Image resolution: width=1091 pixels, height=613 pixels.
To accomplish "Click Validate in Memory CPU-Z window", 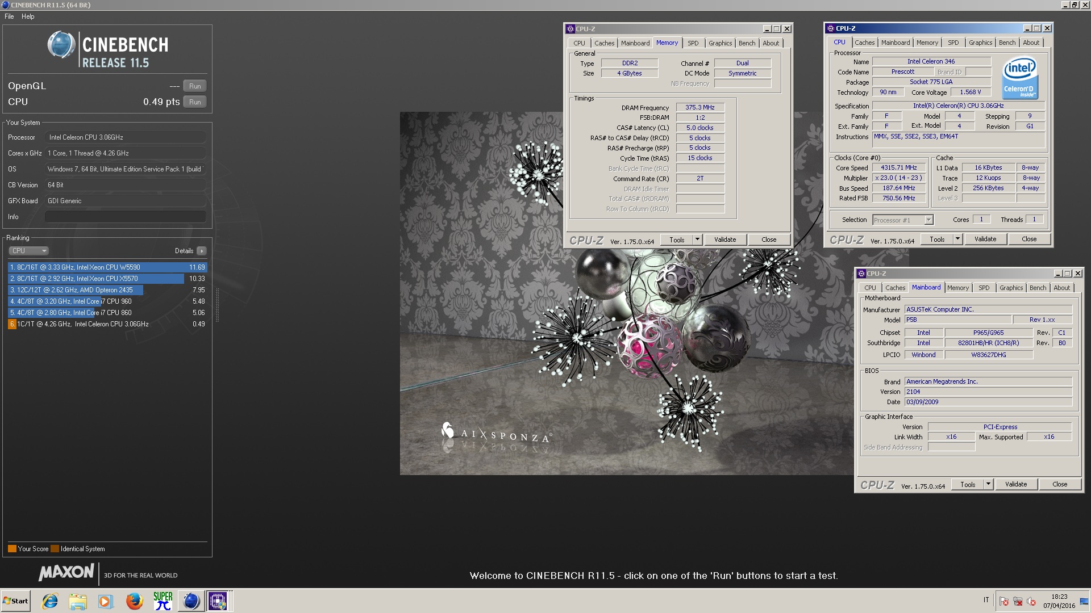I will tap(725, 240).
